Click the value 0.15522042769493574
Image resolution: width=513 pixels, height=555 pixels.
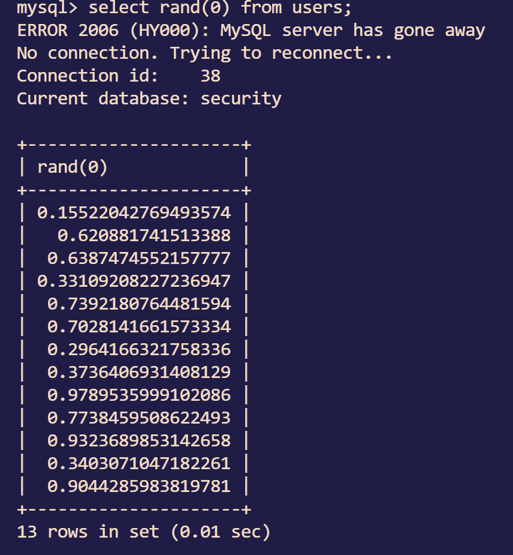134,213
